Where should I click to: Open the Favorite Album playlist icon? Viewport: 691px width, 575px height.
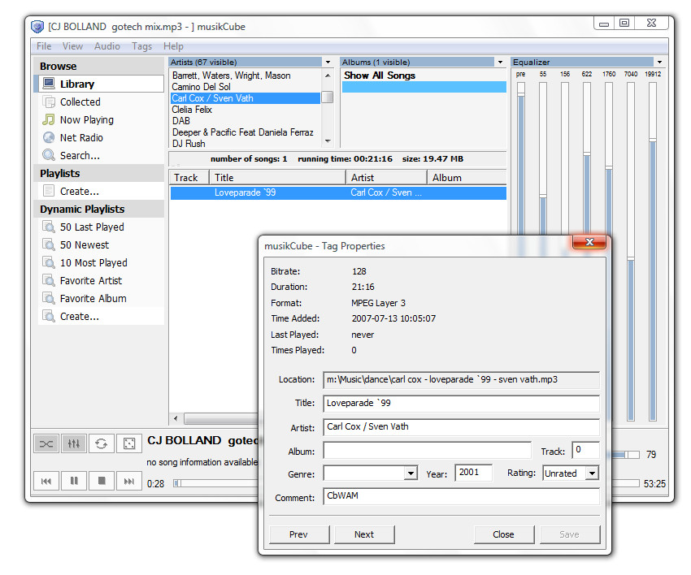49,299
